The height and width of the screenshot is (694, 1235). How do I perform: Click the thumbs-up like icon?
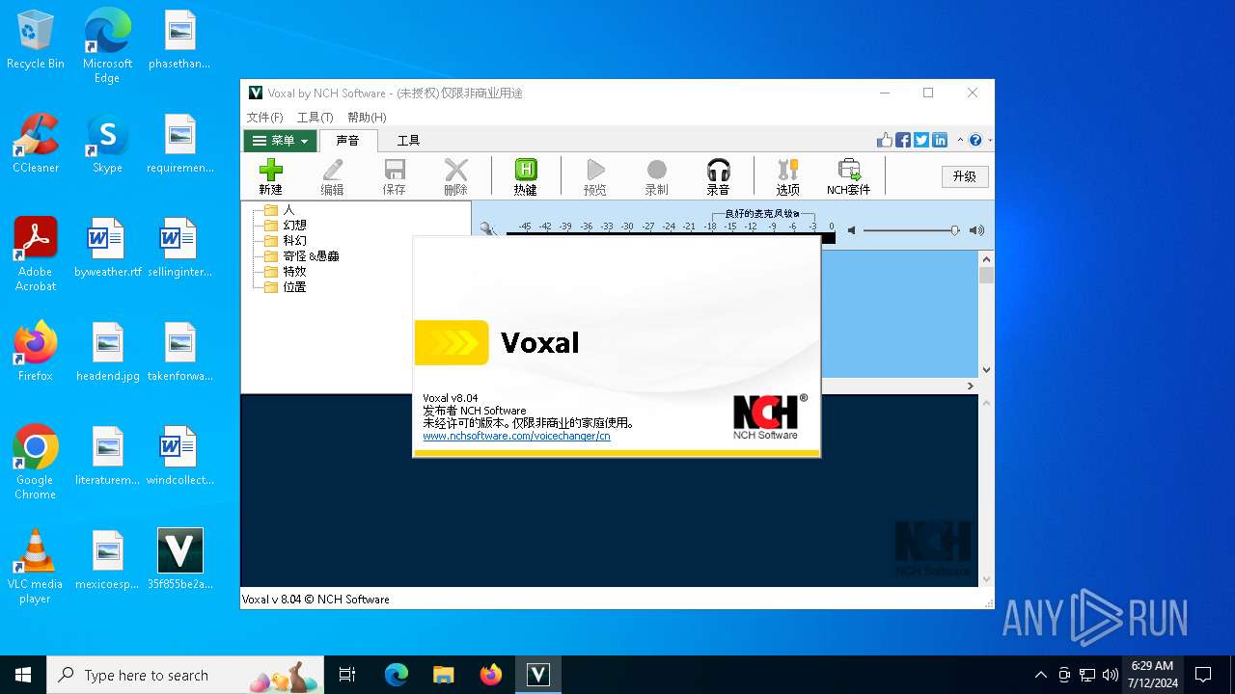[x=885, y=140]
